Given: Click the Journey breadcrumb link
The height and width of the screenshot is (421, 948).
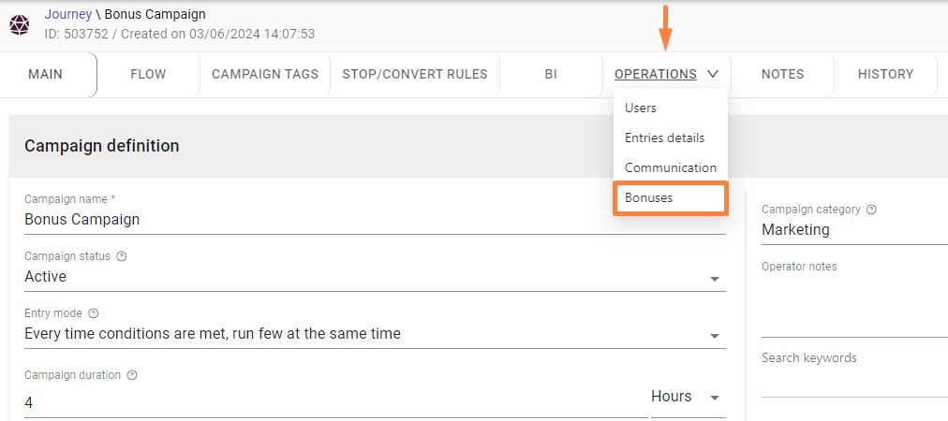Looking at the screenshot, I should [x=67, y=14].
